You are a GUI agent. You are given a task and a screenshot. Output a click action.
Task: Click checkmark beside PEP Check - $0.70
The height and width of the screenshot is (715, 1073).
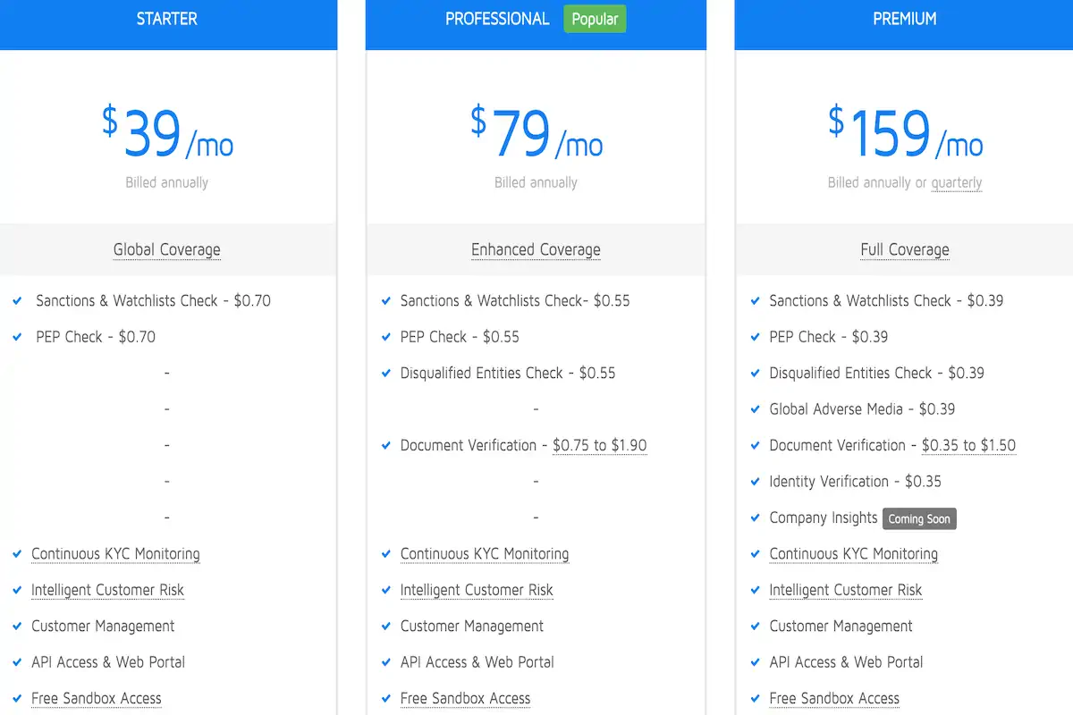(x=17, y=337)
